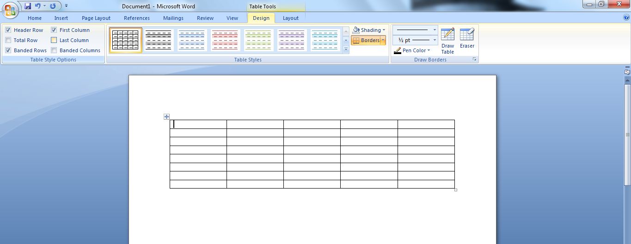
Task: Select the Eraser tool
Action: tap(467, 38)
